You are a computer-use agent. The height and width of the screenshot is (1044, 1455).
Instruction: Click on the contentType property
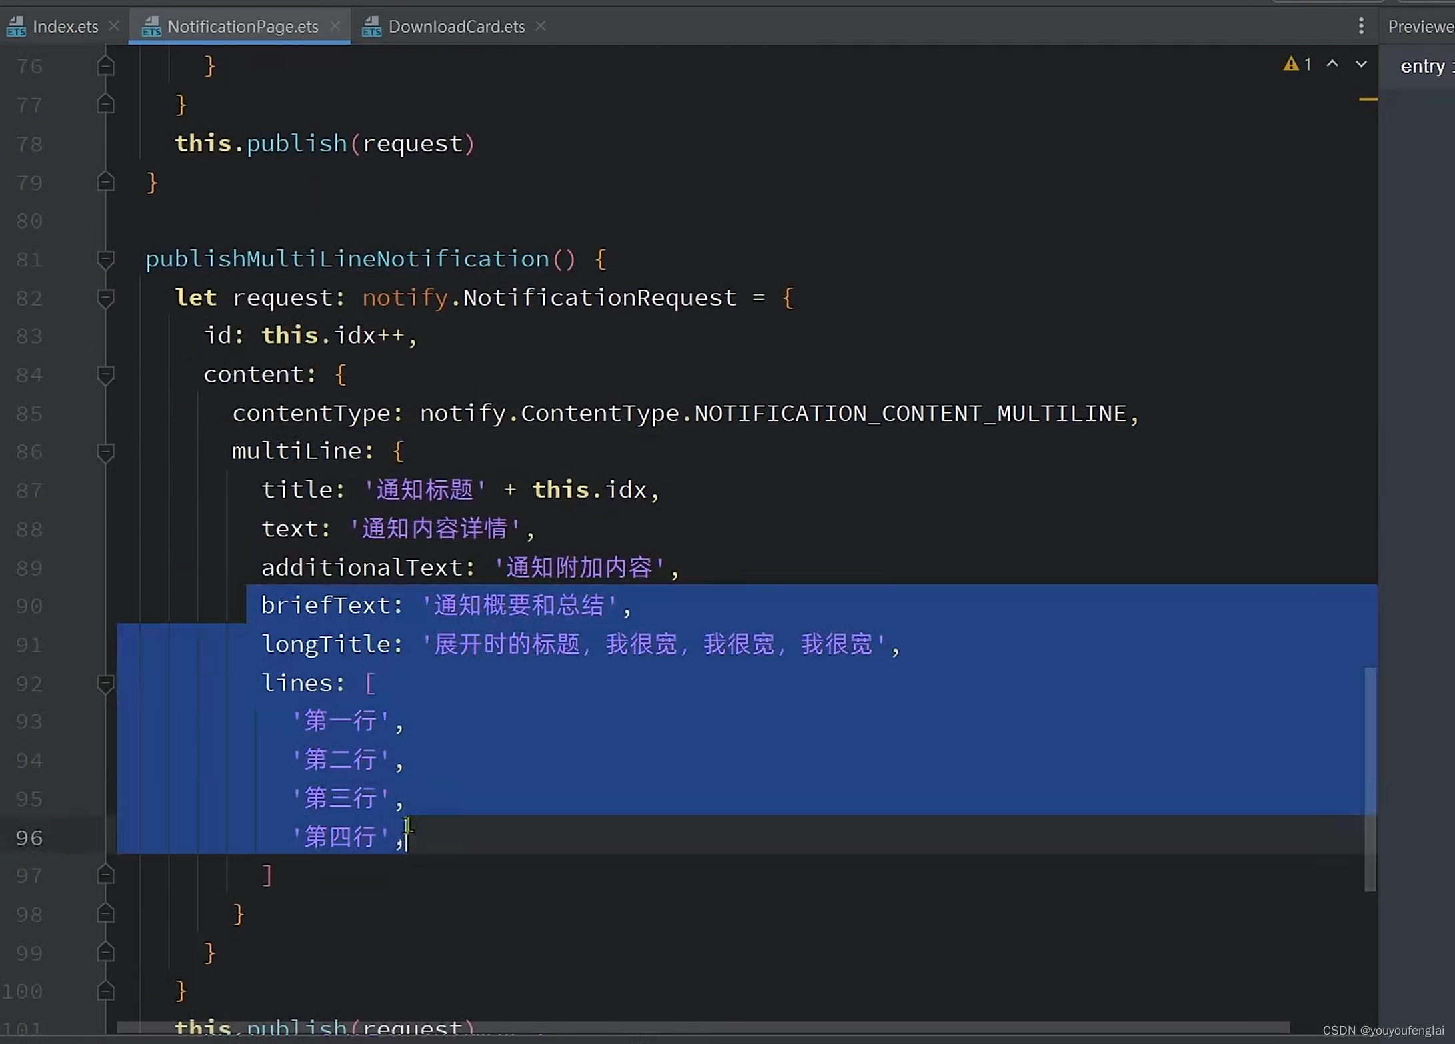(x=311, y=414)
